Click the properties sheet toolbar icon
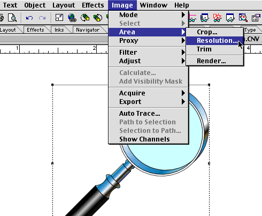 point(256,18)
